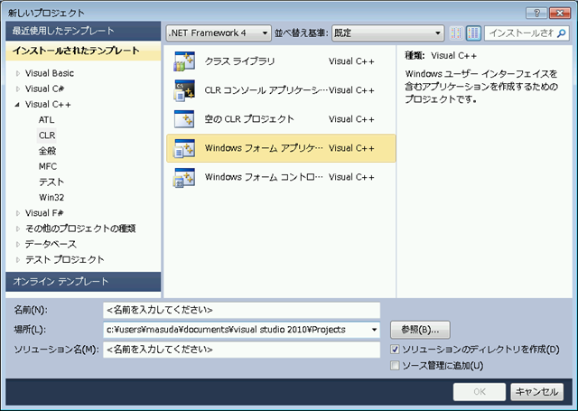Click the Windows フォーム コントロール icon
This screenshot has width=578, height=411.
pos(184,177)
